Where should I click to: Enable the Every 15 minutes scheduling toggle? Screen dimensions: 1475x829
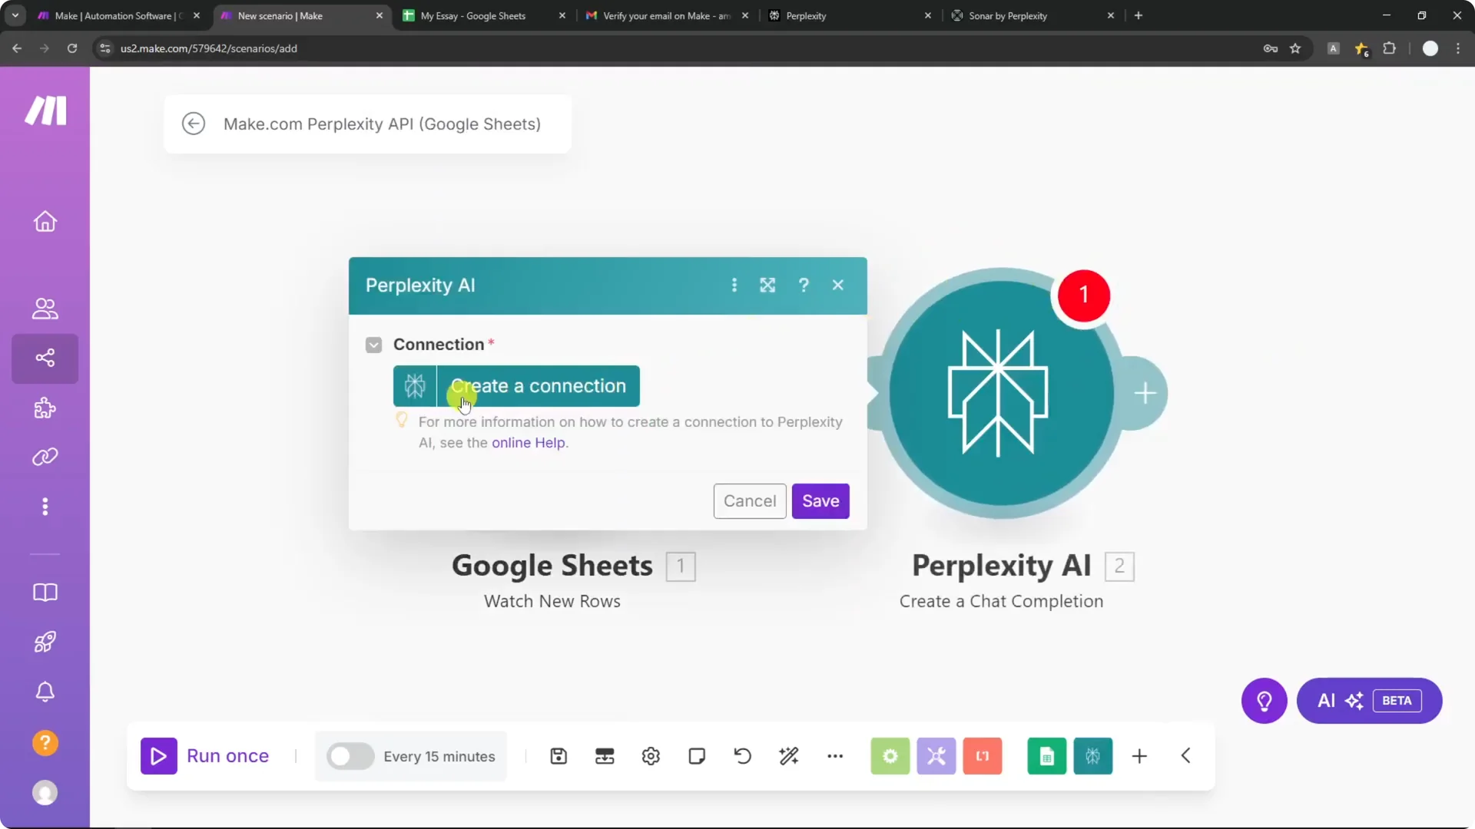pos(350,756)
